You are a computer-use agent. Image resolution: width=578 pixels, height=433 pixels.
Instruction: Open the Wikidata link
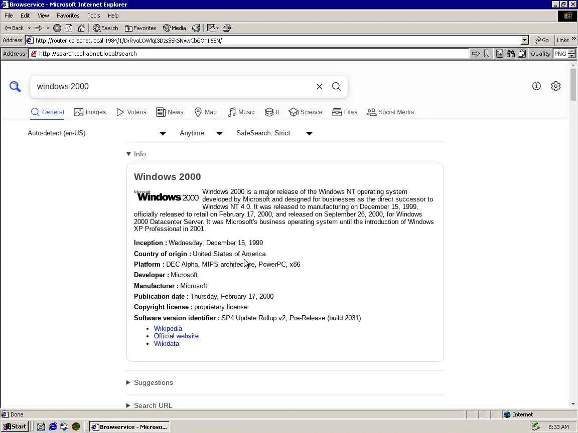166,343
